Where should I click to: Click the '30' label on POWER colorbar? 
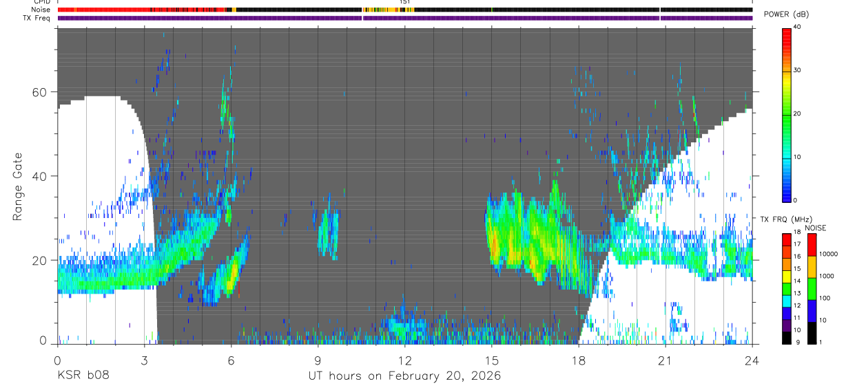[798, 70]
